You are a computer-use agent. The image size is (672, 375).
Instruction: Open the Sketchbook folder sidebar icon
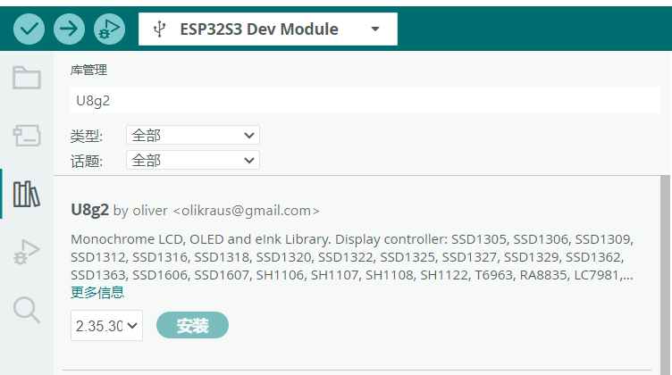coord(27,78)
